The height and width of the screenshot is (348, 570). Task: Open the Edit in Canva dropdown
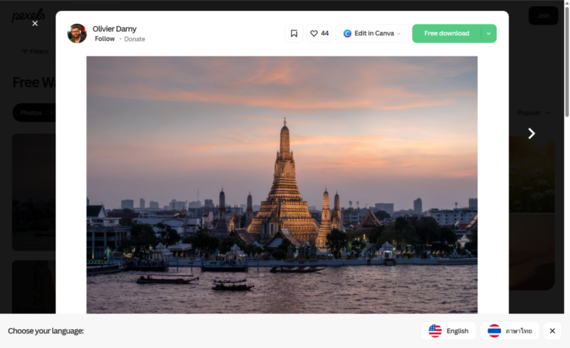372,33
